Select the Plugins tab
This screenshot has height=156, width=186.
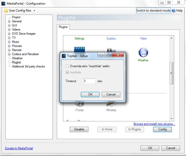tap(63, 27)
